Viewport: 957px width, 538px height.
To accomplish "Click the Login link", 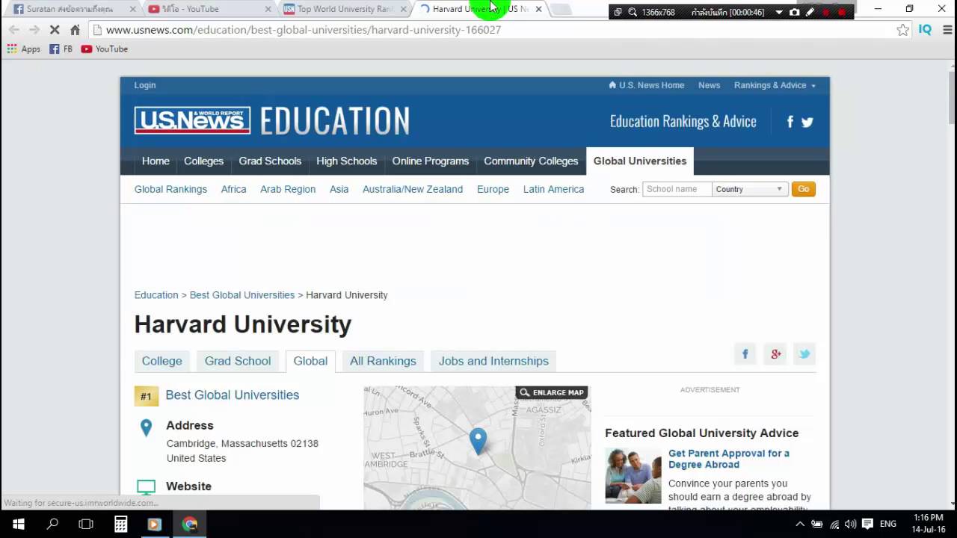I will [x=145, y=85].
